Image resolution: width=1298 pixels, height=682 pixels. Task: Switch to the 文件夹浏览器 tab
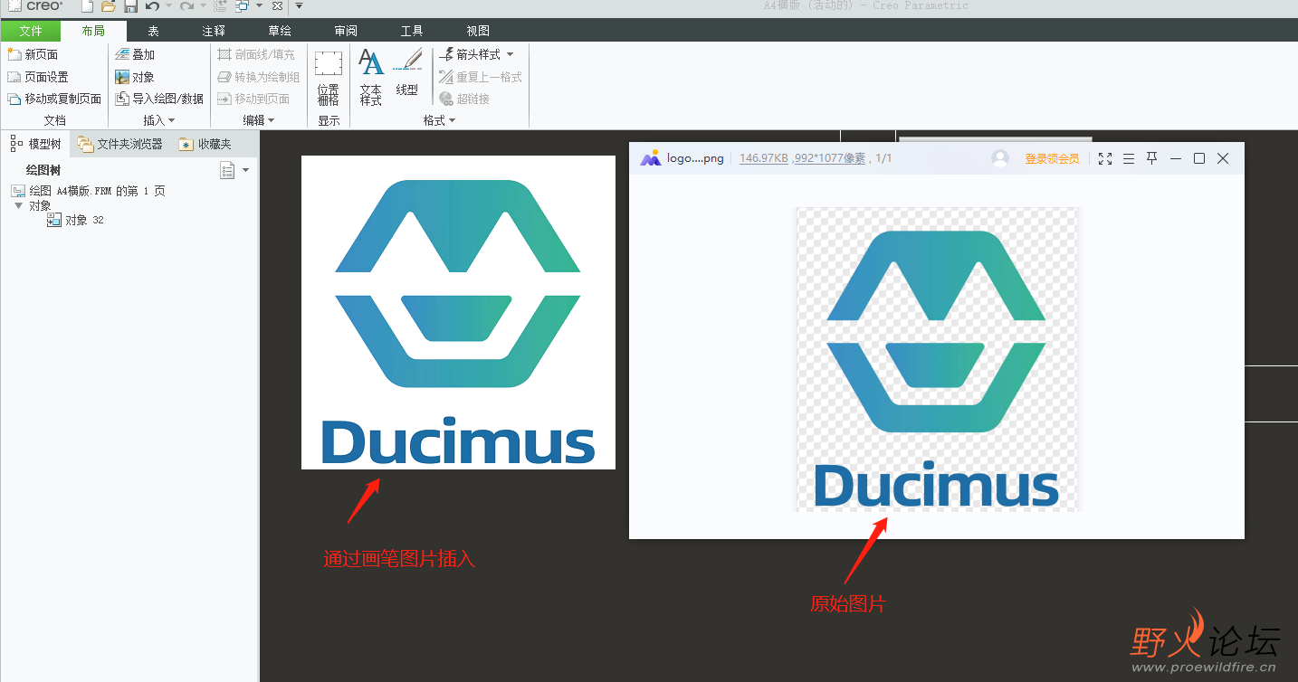point(120,144)
